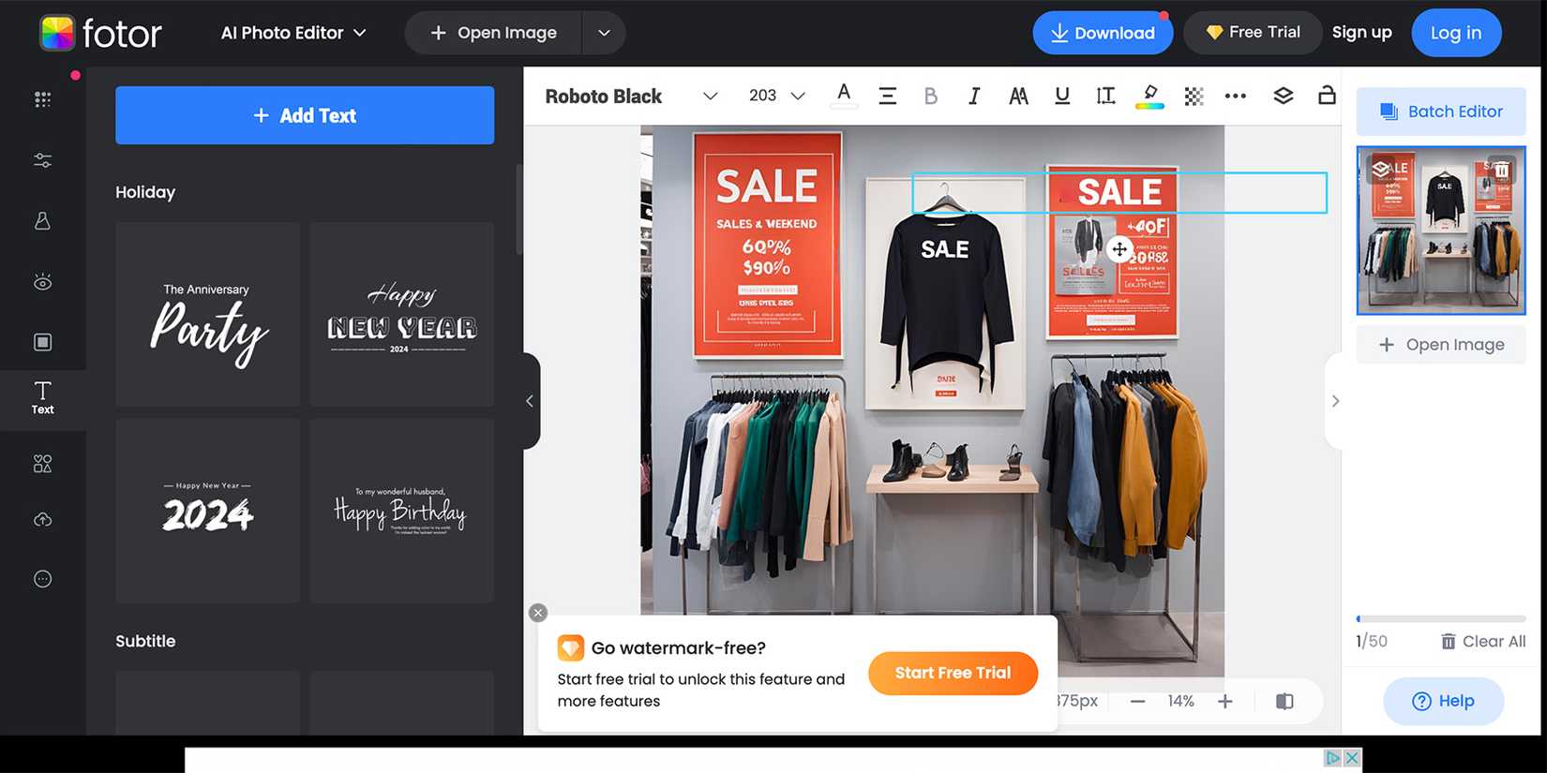This screenshot has width=1547, height=773.
Task: Open the Roboto Black font dropdown
Action: click(x=631, y=96)
